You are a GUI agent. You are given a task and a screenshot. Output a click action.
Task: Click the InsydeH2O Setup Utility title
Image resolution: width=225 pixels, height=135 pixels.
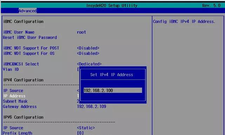112,6
